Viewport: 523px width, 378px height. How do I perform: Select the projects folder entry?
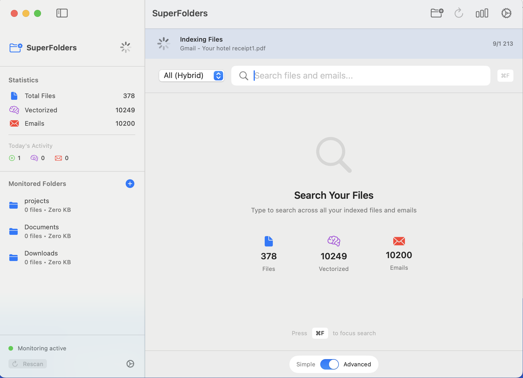(x=37, y=205)
